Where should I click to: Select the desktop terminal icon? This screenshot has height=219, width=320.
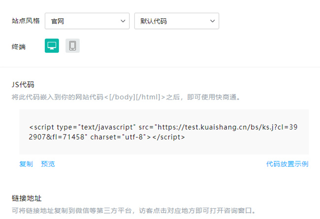(x=52, y=46)
